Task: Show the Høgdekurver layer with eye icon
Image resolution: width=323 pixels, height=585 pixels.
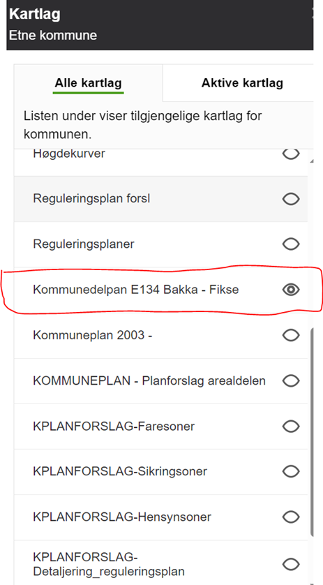Action: coord(290,154)
